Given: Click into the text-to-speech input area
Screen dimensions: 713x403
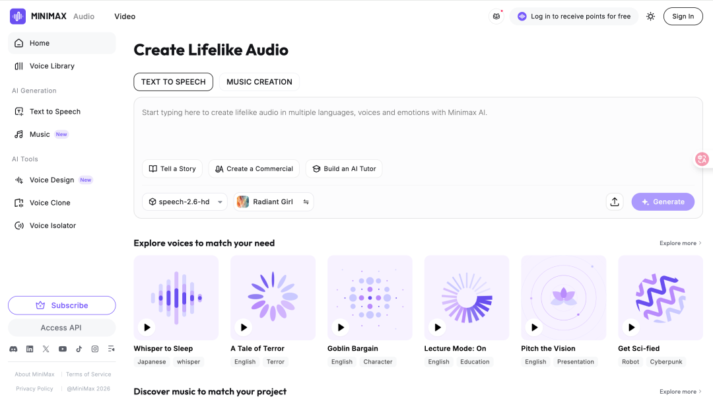Looking at the screenshot, I should point(418,129).
